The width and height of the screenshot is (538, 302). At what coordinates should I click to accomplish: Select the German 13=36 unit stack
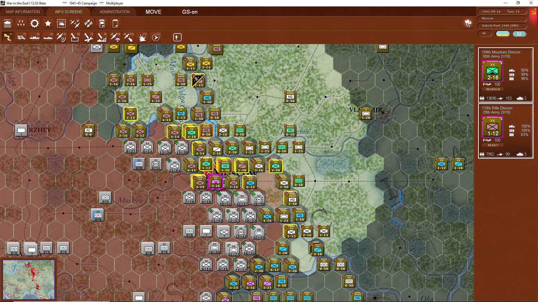click(165, 148)
